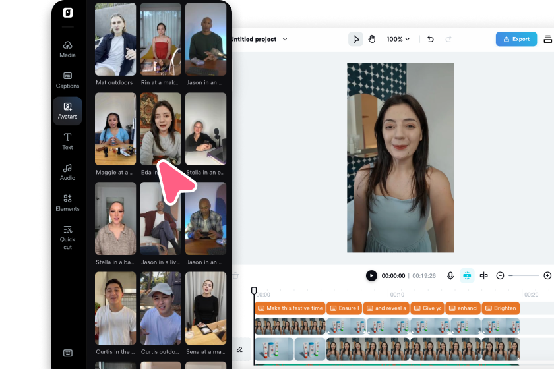The height and width of the screenshot is (369, 554).
Task: Choose the Maggie at a table avatar
Action: pos(115,129)
